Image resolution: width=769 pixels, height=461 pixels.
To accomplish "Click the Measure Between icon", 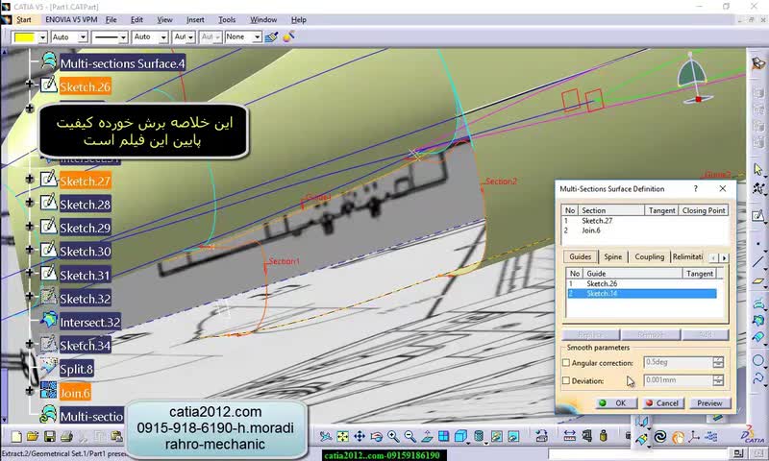I will click(569, 435).
